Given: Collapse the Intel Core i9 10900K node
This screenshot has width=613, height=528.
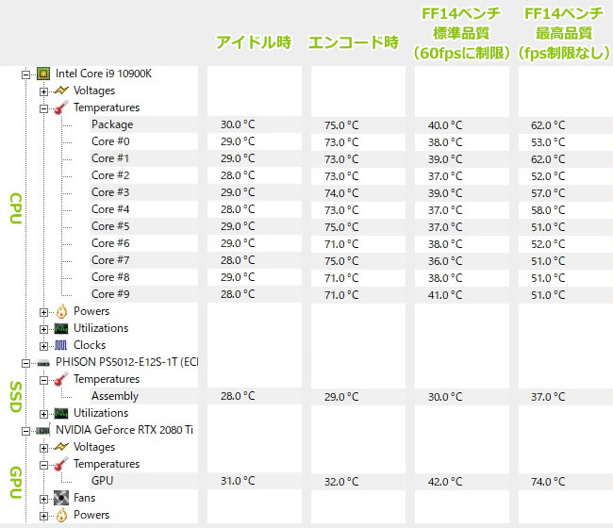Looking at the screenshot, I should click(25, 74).
